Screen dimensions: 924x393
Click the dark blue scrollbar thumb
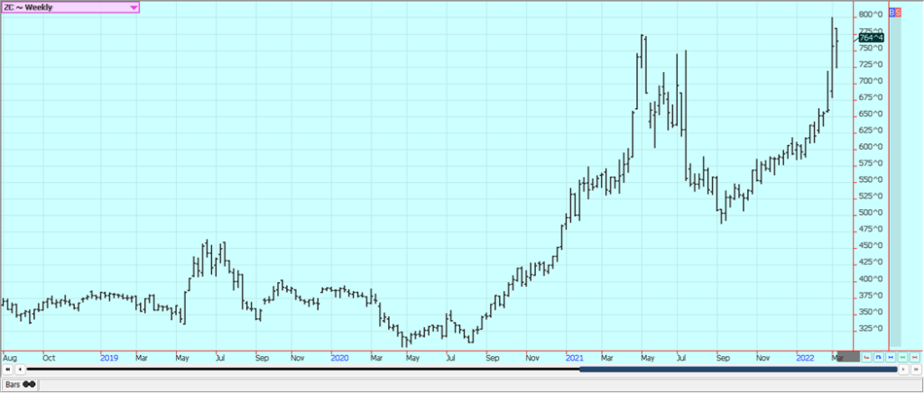(738, 370)
